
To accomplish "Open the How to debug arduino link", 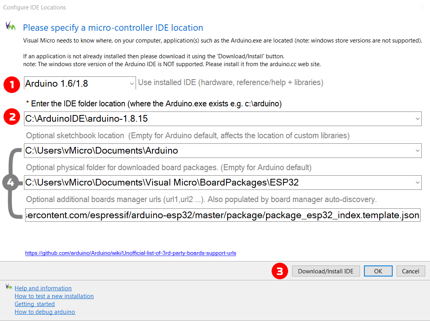I will pyautogui.click(x=45, y=312).
